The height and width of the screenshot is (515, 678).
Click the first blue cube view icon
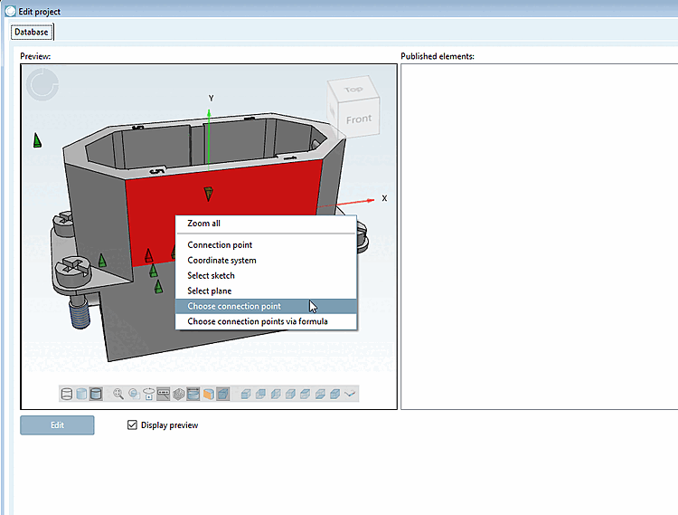click(245, 394)
